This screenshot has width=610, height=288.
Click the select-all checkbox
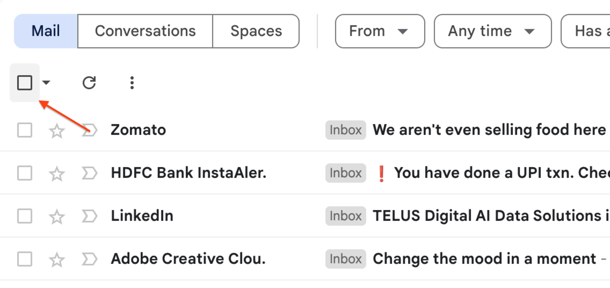coord(24,82)
